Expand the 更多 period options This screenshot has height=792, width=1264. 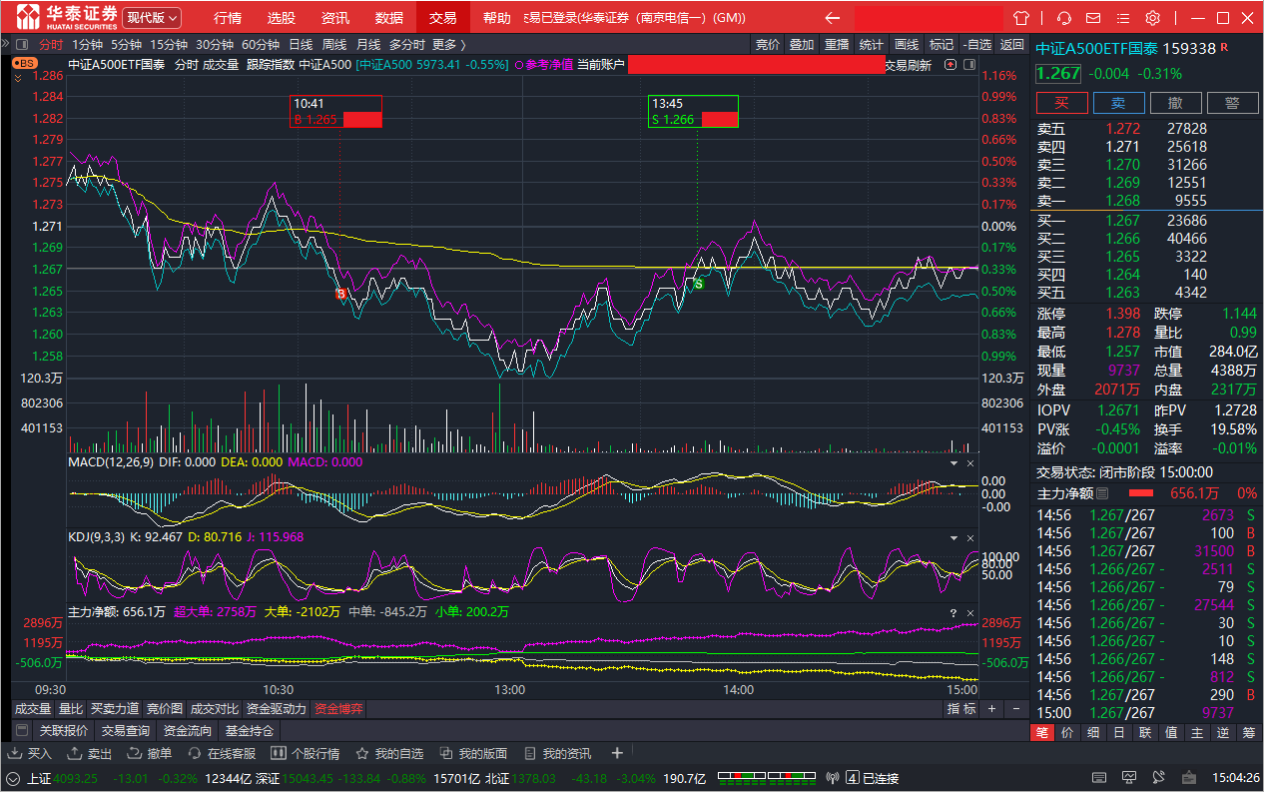click(448, 44)
